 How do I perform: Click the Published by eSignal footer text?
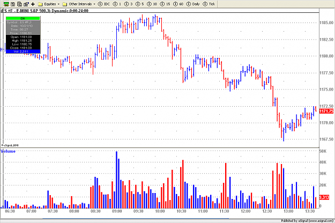[307, 221]
